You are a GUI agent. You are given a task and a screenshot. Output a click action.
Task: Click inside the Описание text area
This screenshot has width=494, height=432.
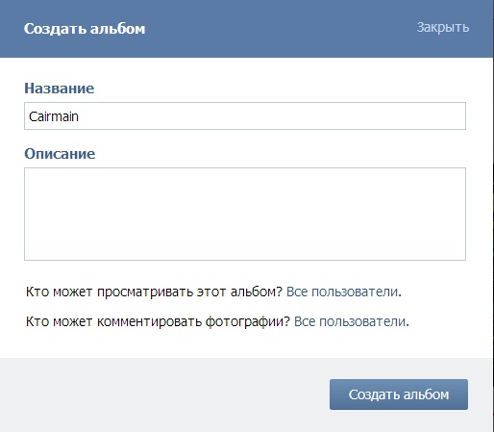(x=245, y=214)
